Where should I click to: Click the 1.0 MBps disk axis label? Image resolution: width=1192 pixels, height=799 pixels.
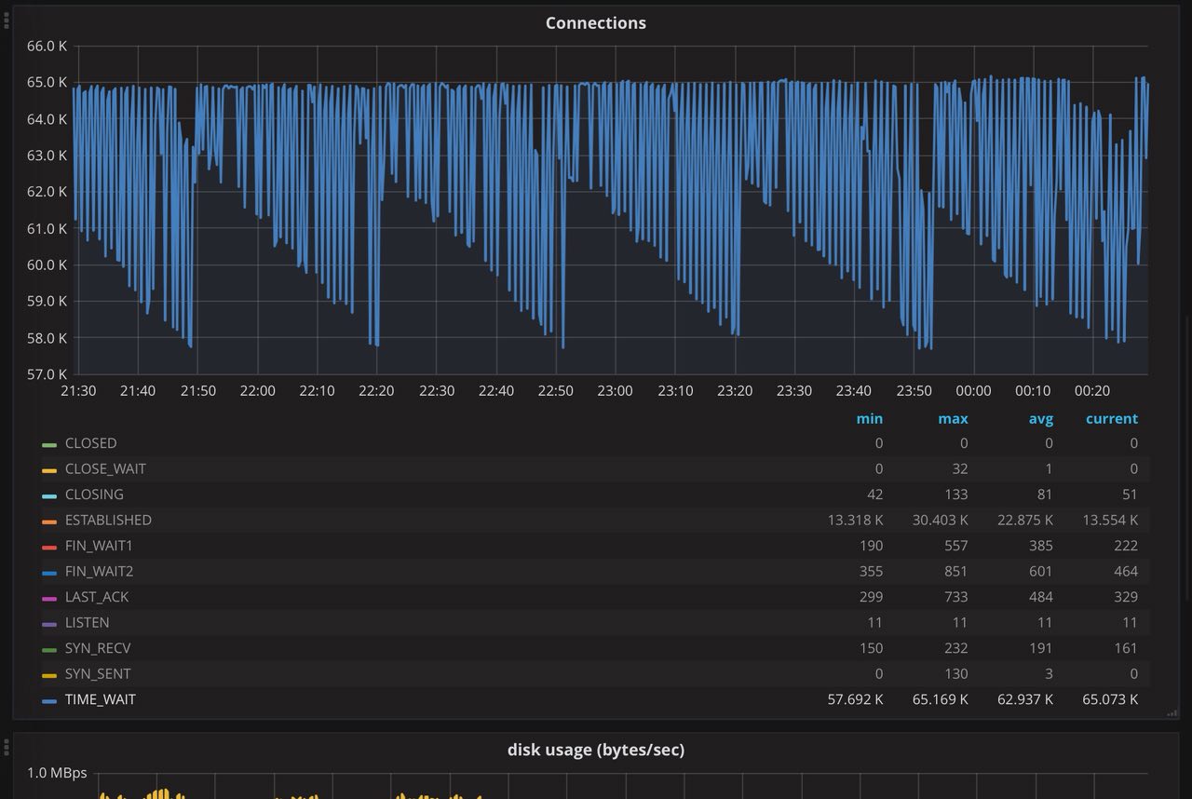57,773
